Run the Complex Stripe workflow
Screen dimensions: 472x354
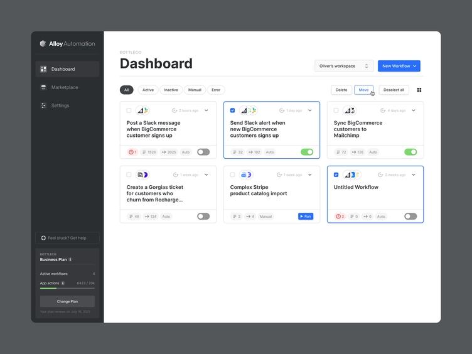click(x=306, y=217)
